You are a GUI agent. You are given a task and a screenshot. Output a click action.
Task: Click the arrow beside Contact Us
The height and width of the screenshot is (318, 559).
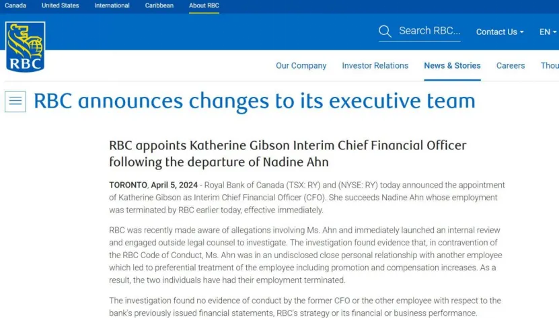tap(522, 32)
